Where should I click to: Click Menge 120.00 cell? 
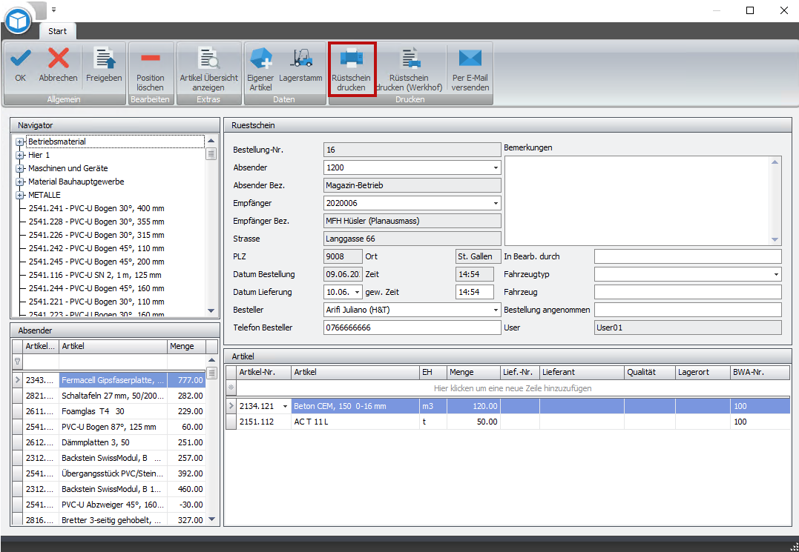pos(473,406)
